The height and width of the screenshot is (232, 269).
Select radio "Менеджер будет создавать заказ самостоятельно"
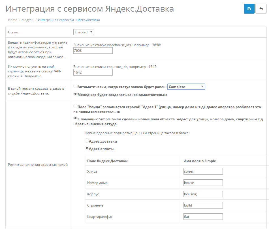point(75,94)
